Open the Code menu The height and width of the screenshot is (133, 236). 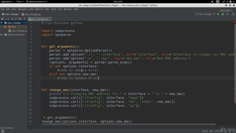tap(31, 9)
